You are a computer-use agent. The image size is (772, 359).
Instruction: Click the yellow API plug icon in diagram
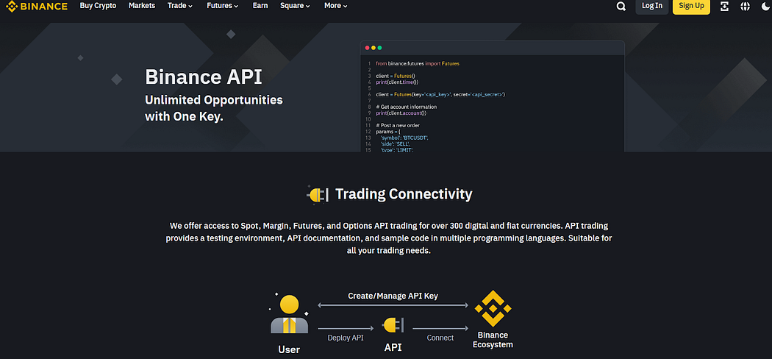[x=393, y=325]
